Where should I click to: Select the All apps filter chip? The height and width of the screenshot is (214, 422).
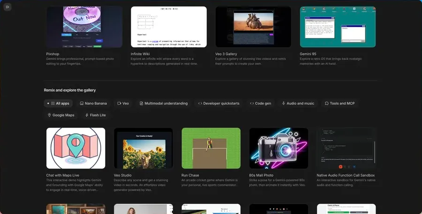point(58,103)
